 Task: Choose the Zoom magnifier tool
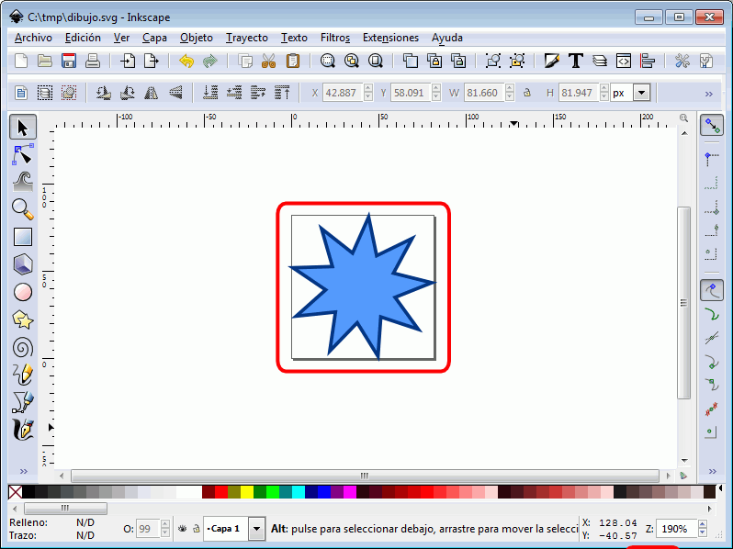(23, 208)
